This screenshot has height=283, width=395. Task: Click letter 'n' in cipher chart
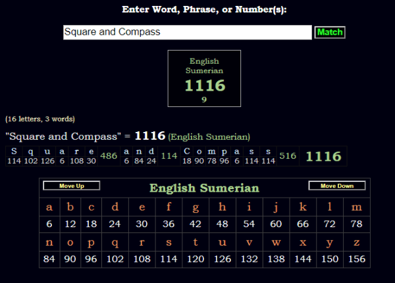49,244
